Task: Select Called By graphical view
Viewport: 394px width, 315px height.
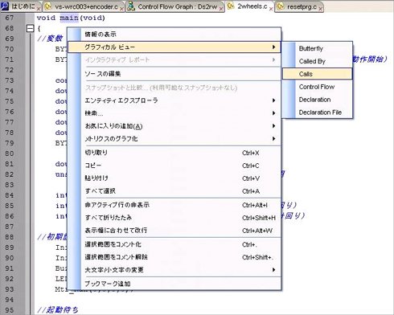Action: point(317,61)
